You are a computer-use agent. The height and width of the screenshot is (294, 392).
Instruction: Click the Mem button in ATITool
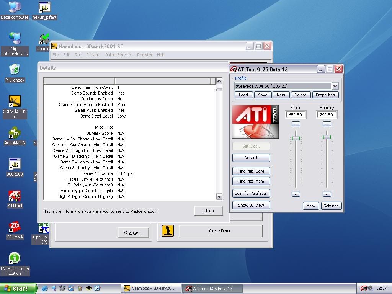311,206
